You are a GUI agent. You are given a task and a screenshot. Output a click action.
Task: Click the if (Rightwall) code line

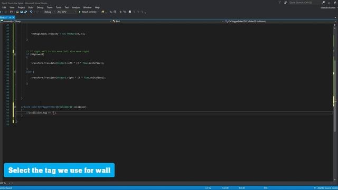(x=35, y=54)
